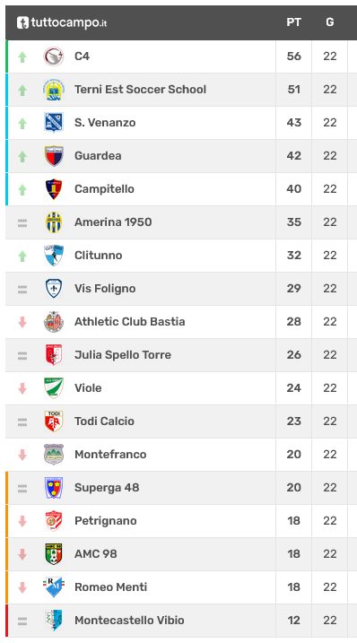Image resolution: width=357 pixels, height=643 pixels.
Task: Open the Montecastello Vibio team link
Action: click(x=129, y=620)
